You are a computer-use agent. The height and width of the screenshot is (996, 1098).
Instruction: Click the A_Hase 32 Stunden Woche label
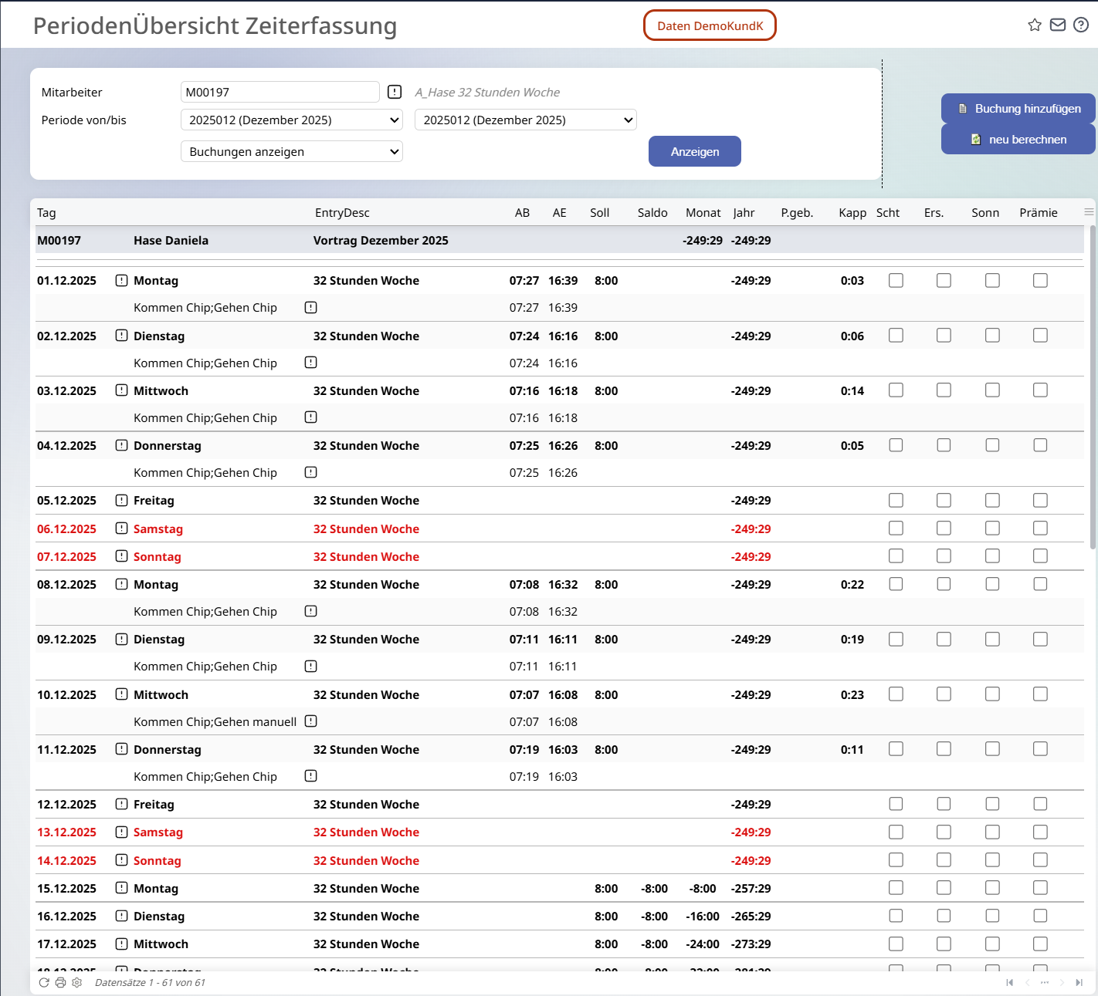tap(487, 92)
